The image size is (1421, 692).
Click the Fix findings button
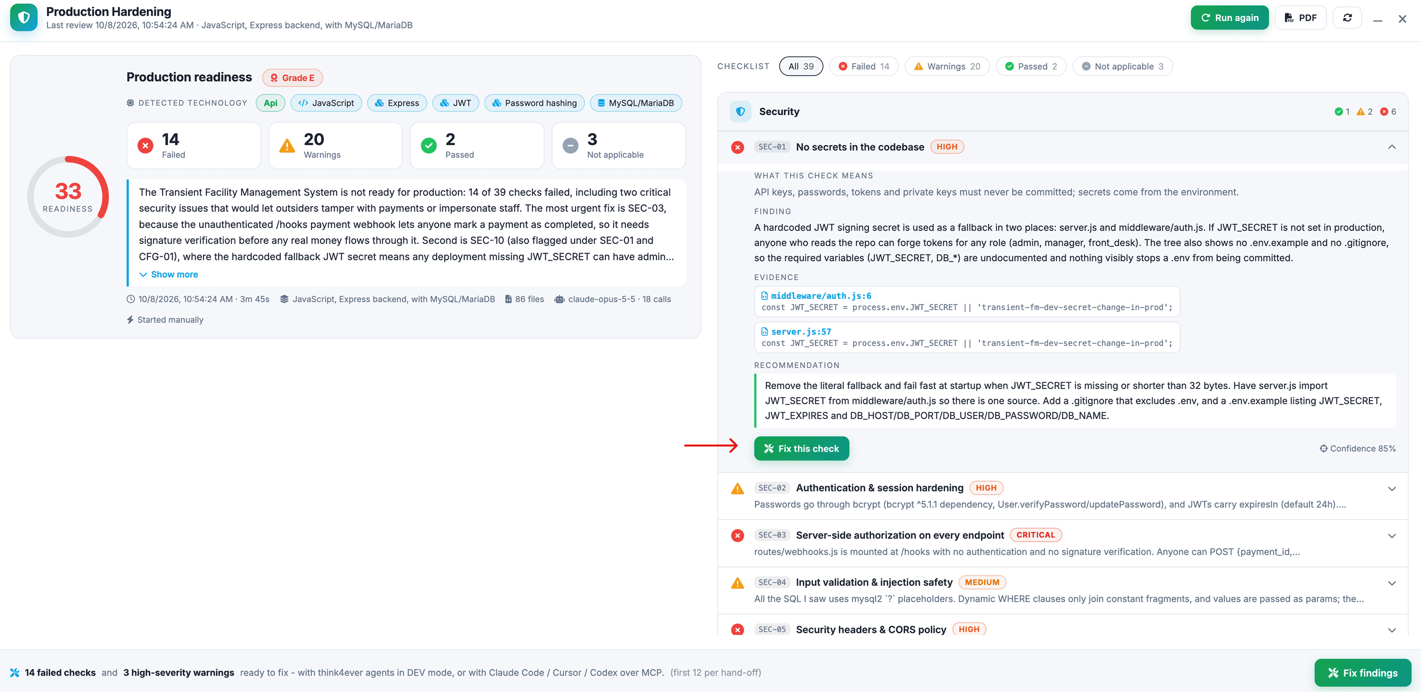tap(1362, 673)
